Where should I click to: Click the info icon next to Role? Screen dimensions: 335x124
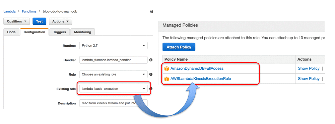tap(151, 74)
